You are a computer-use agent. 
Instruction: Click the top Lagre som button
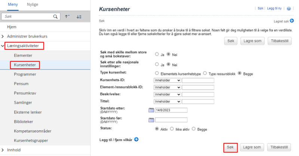point(252,41)
